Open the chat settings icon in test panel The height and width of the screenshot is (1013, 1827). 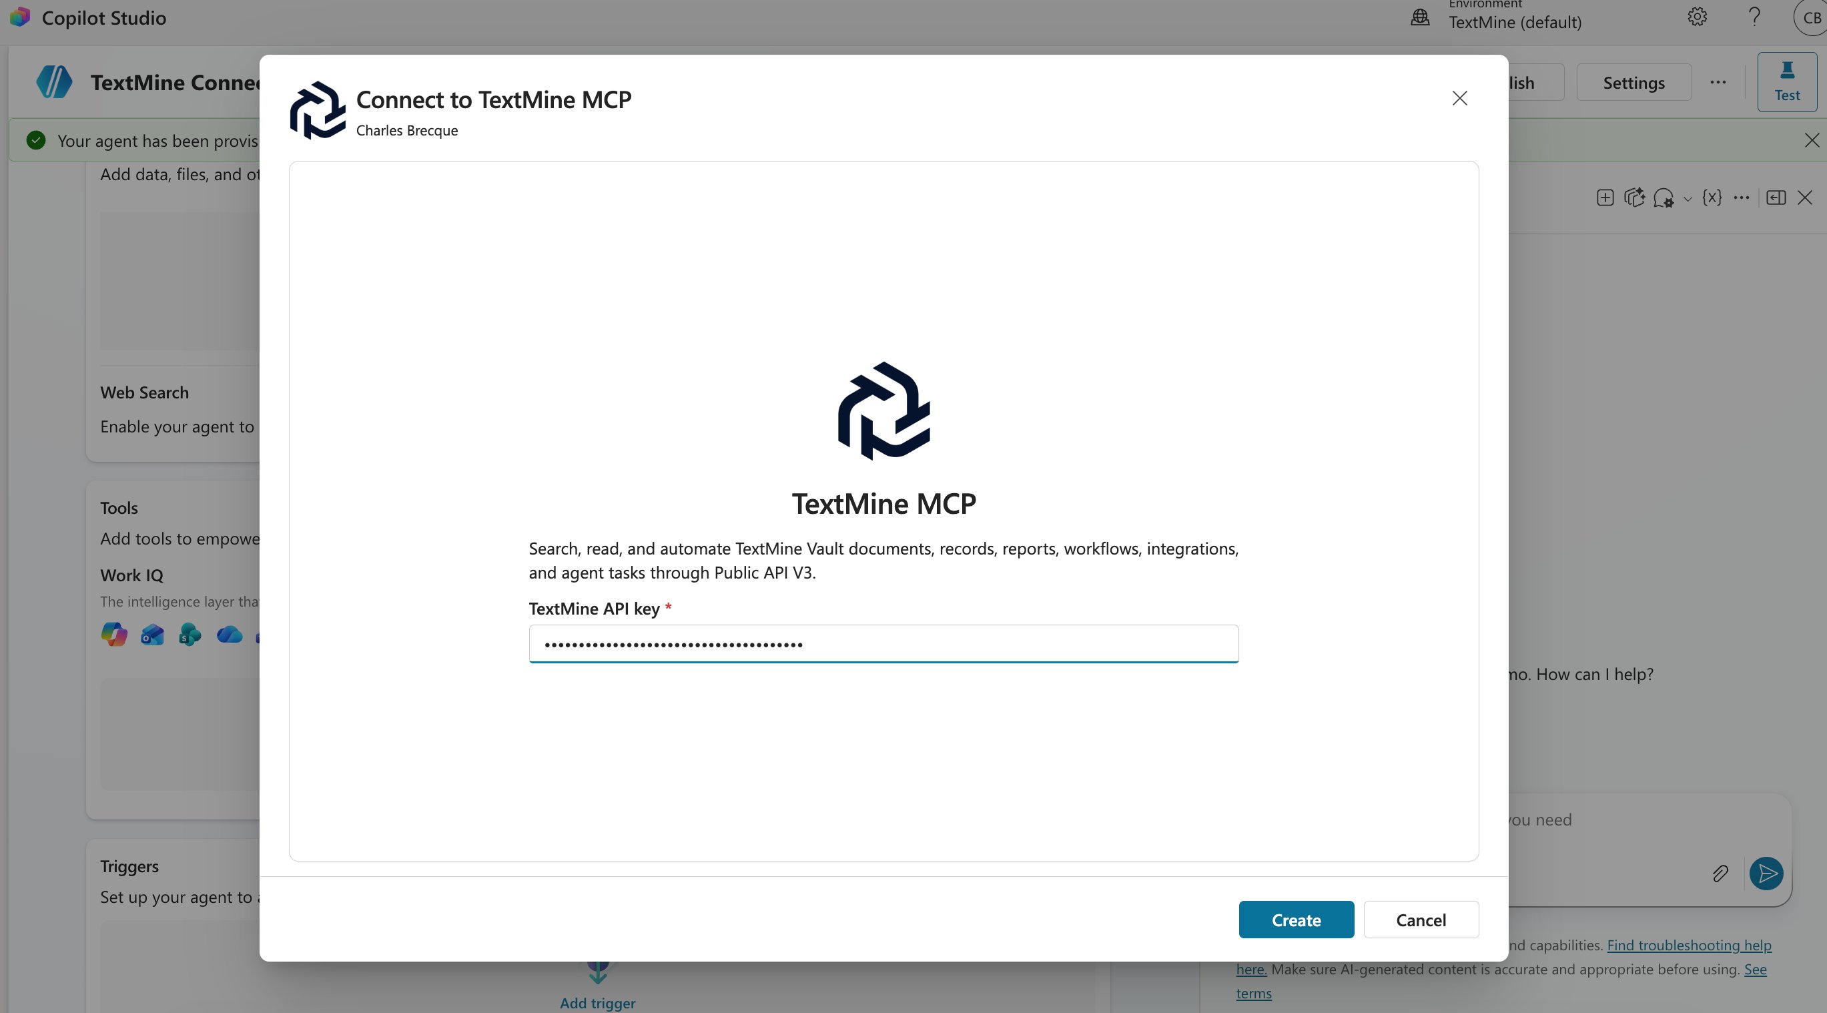coord(1663,198)
